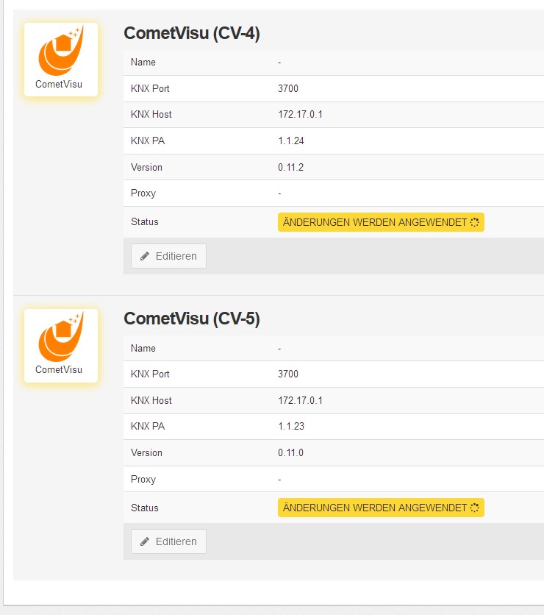The width and height of the screenshot is (544, 615).
Task: Click the CometVisu logo tile for CV-5
Action: pos(61,346)
